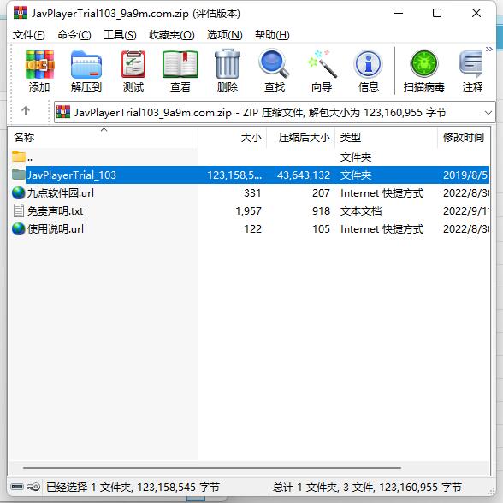Click the 扫描病毒 (Virus scan) icon
Screen dimensions: 503x503
coord(424,63)
